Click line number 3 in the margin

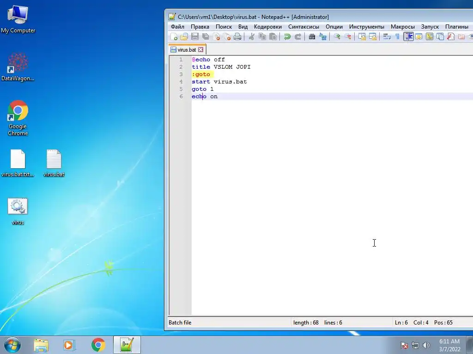pos(181,74)
